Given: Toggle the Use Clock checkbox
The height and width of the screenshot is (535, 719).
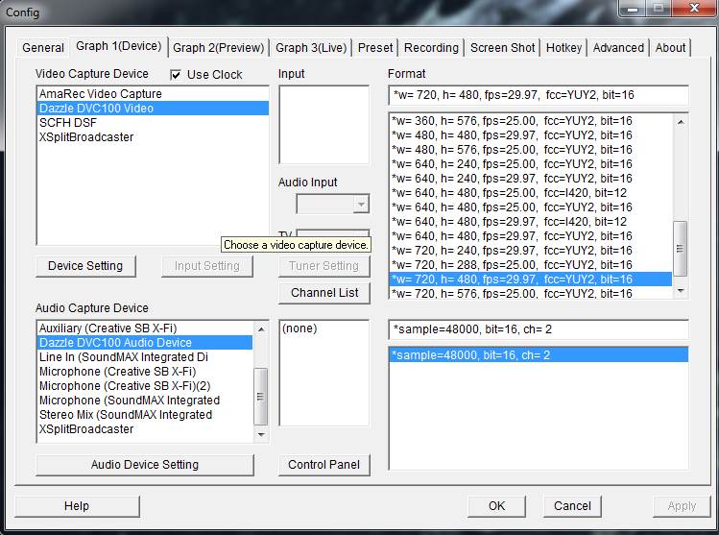Looking at the screenshot, I should (176, 74).
